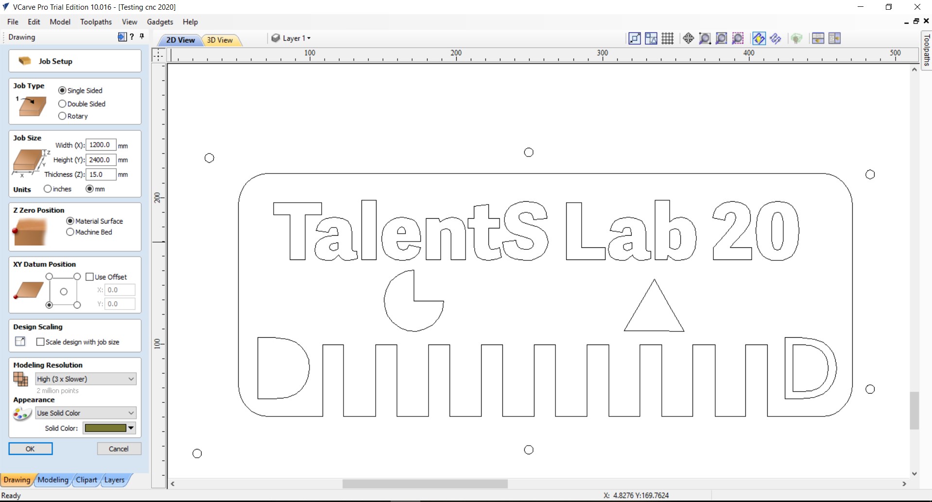The image size is (932, 502).
Task: Open the Gadgets menu
Action: [x=160, y=22]
